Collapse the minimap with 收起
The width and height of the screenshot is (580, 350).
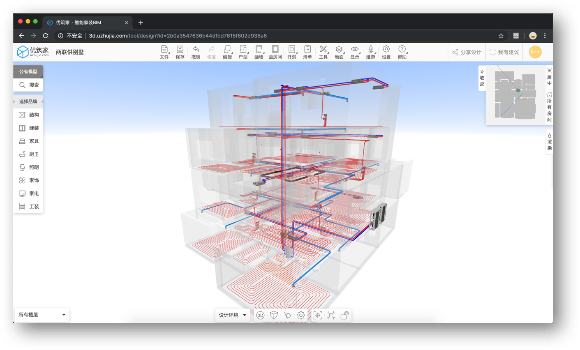(x=482, y=78)
